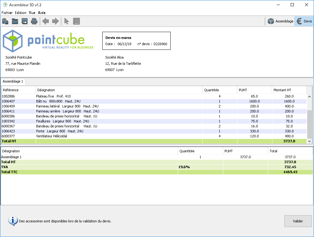Open file with the folder icon
The image size is (314, 237).
[x=15, y=21]
